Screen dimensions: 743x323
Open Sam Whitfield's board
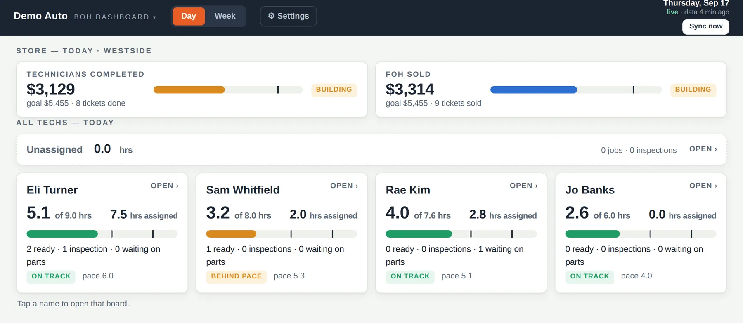point(344,186)
